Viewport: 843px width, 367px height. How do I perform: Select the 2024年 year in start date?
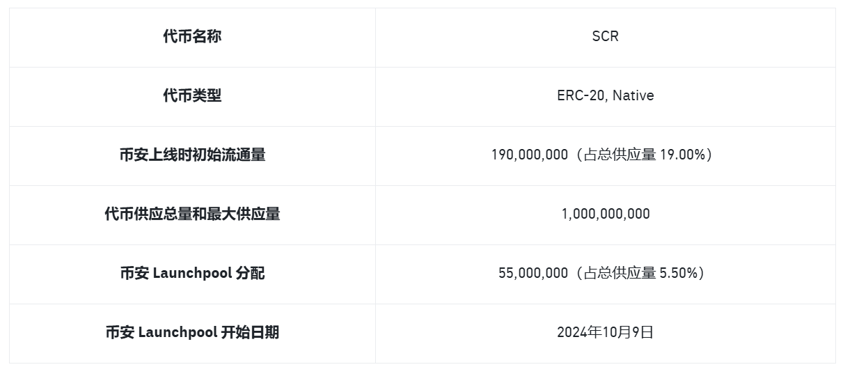click(x=579, y=333)
